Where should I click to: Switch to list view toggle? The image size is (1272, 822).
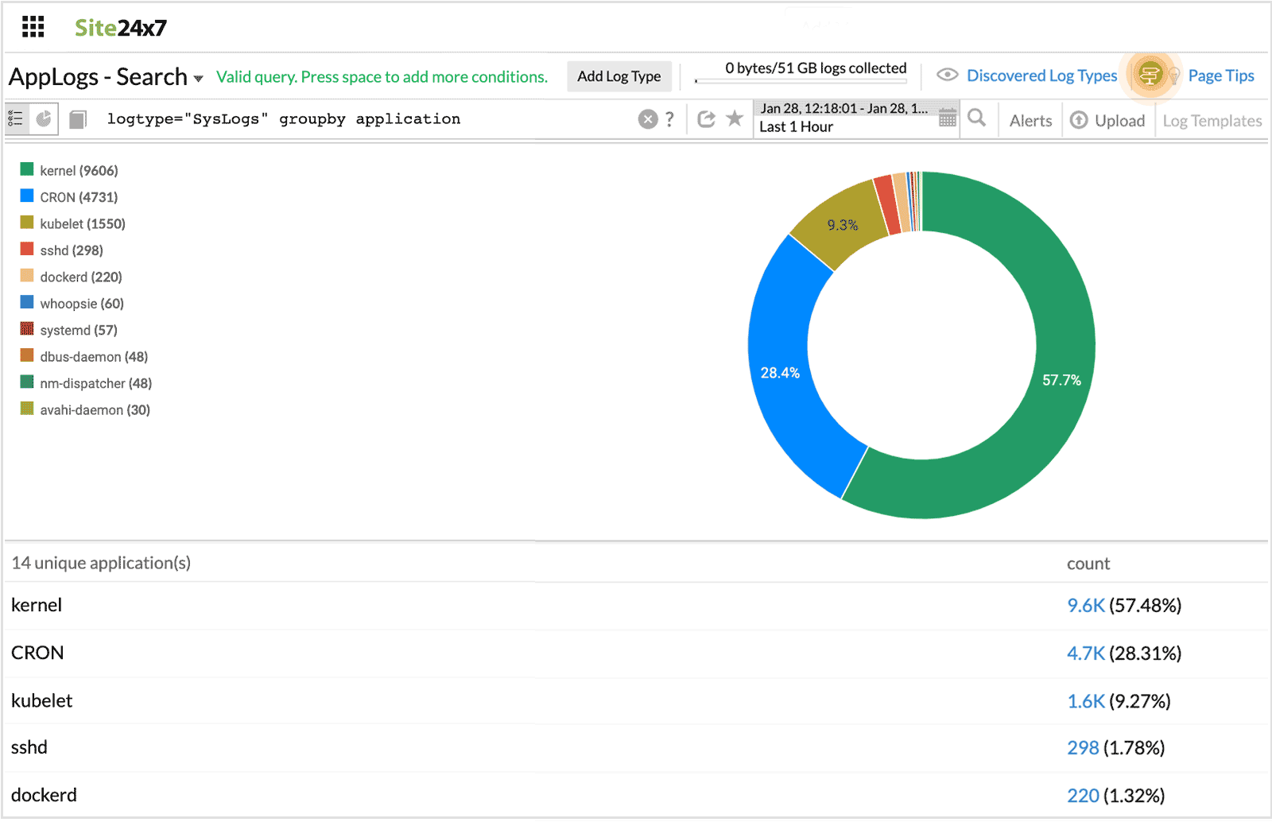pyautogui.click(x=16, y=119)
